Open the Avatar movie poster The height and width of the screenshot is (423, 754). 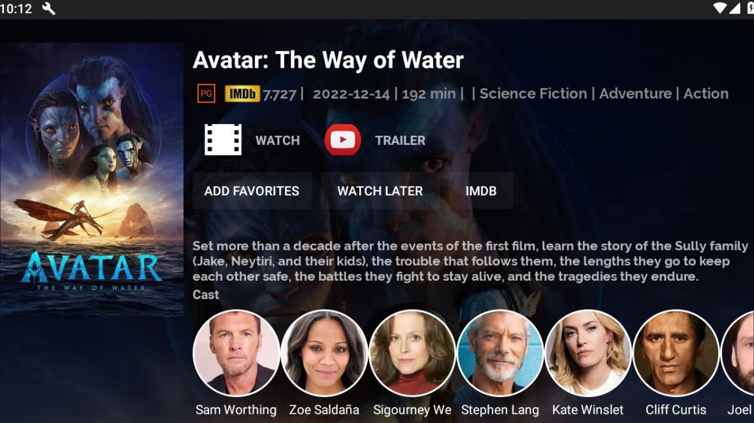click(91, 180)
